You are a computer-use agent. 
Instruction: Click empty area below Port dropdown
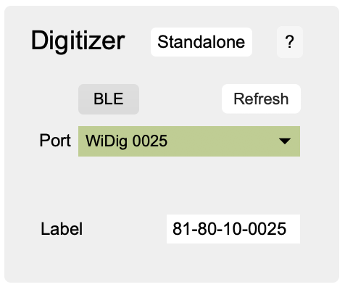pos(189,185)
